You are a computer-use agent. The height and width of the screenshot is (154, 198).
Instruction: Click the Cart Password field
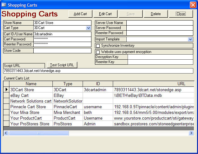62,39
